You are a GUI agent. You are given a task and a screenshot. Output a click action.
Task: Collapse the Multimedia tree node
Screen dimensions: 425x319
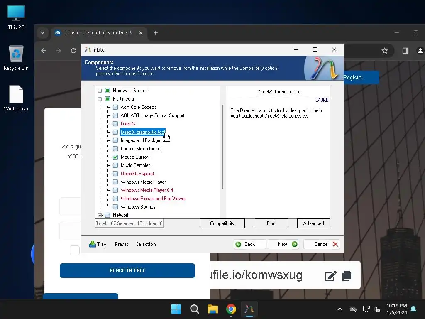[x=100, y=99]
